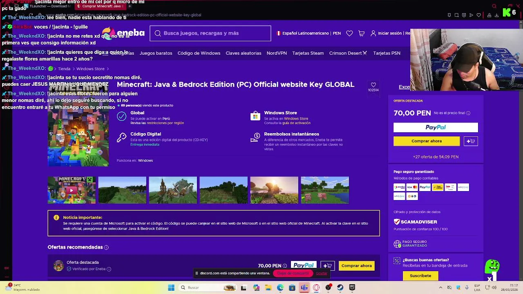The image size is (523, 294).
Task: Open the sixth gallery thumbnail with a pig
Action: click(325, 190)
